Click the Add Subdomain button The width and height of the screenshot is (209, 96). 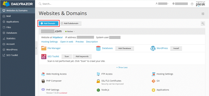[71, 23]
